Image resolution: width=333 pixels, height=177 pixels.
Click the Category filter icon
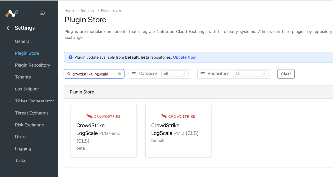pos(134,74)
